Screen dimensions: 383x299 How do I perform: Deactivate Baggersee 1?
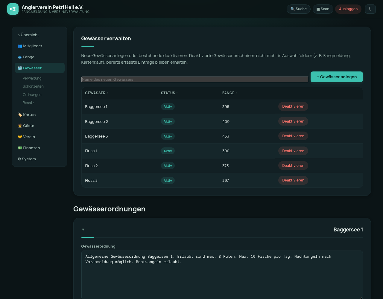pos(293,106)
